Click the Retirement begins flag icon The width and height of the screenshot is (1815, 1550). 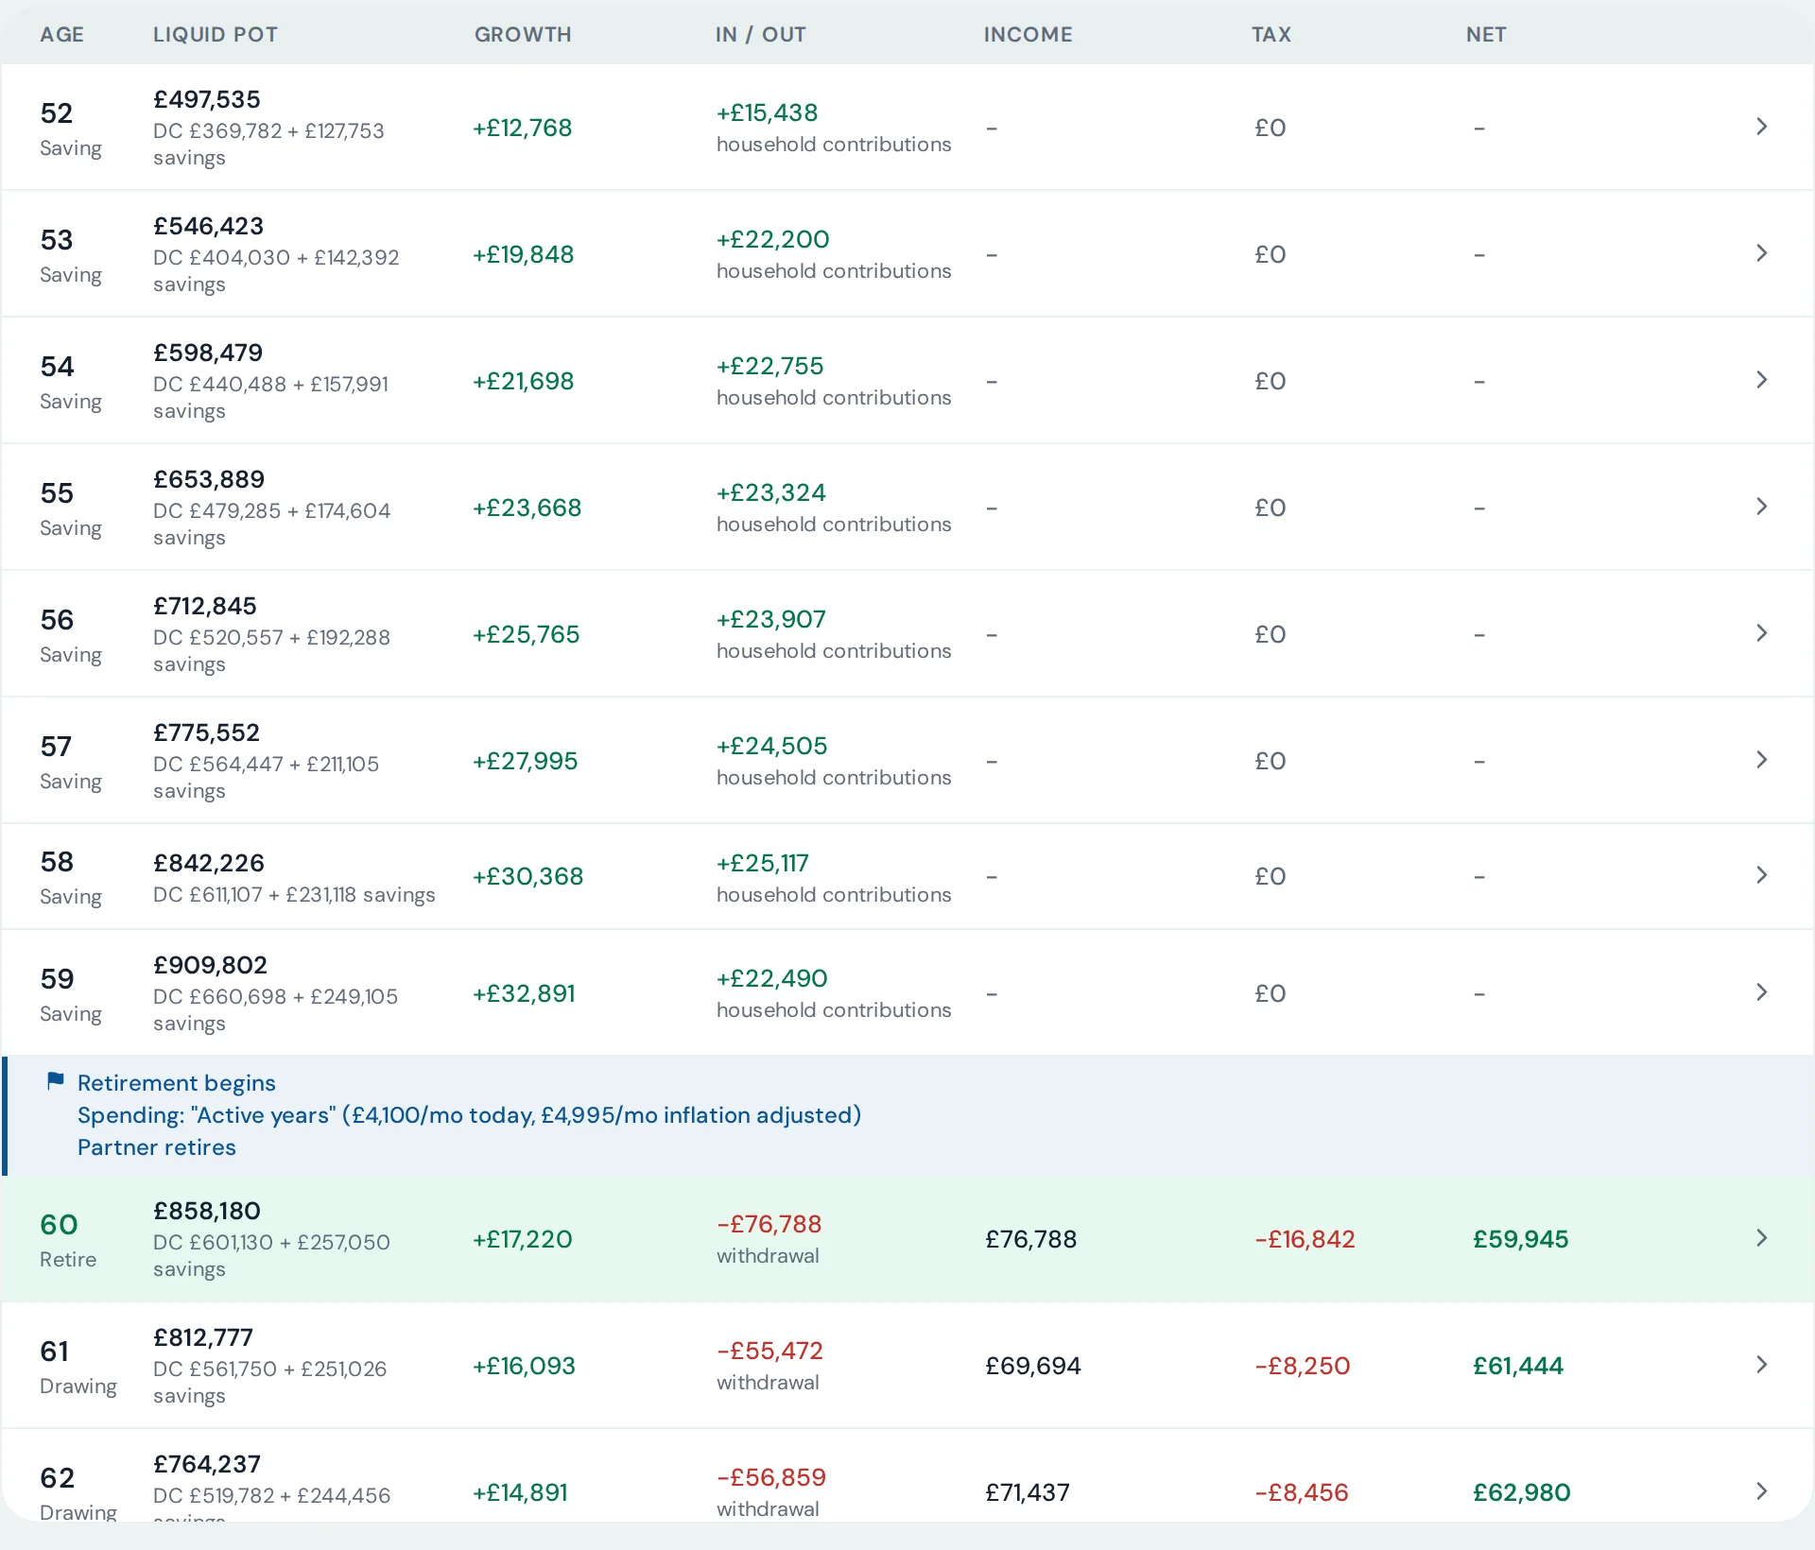pyautogui.click(x=56, y=1081)
